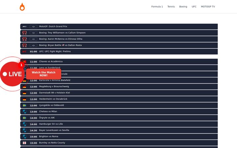Image resolution: width=237 pixels, height=148 pixels.
Task: Click boxing gloves icon for Aaron McKenna fight
Action: pyautogui.click(x=24, y=39)
